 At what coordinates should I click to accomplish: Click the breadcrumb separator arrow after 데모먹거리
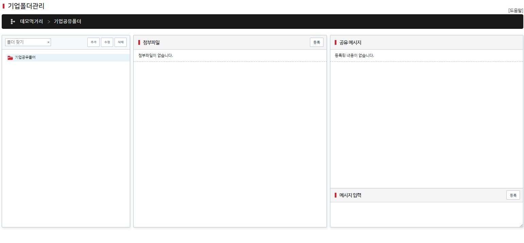[49, 22]
